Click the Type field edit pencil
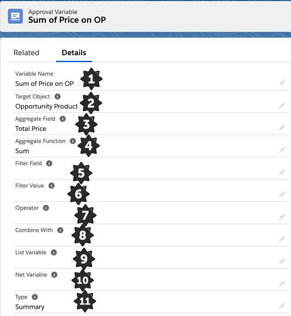 pos(282,306)
